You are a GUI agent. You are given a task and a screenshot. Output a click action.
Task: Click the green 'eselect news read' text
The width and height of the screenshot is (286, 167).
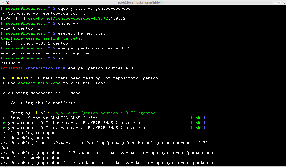39,83
